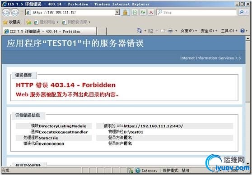Open a new blank tab
The image size is (252, 175).
tap(102, 31)
